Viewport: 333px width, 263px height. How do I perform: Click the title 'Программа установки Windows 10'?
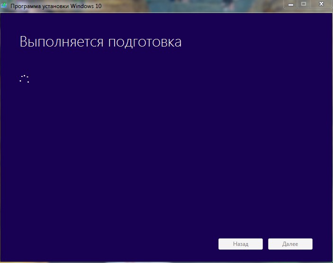(56, 6)
